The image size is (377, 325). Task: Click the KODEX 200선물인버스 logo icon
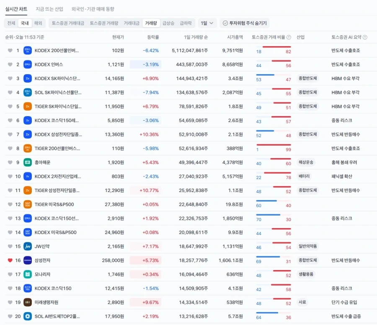click(x=28, y=51)
